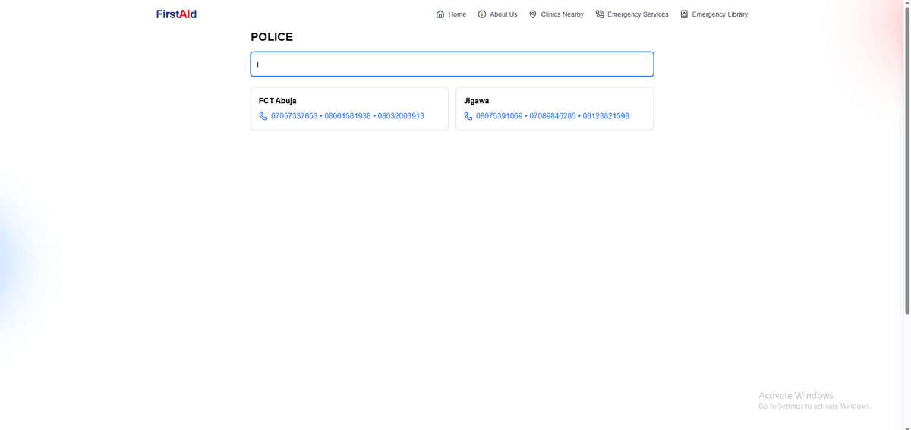
Task: Open the About Us text link
Action: [503, 14]
